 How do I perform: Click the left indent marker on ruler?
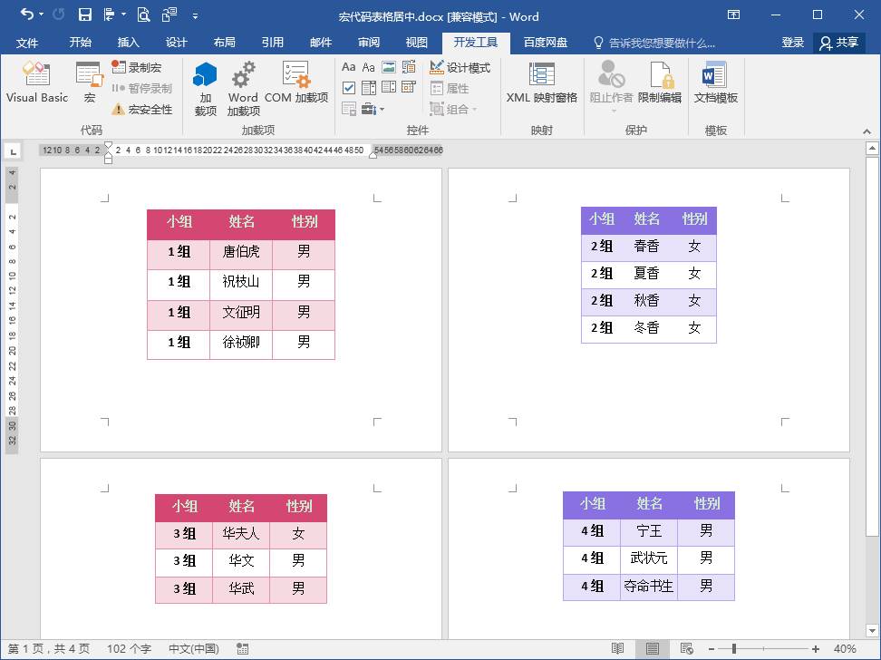point(109,159)
